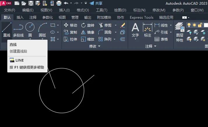Viewport: 208px width, 127px height.
Task: Switch to the 插入 ribbon tab
Action: [20, 18]
